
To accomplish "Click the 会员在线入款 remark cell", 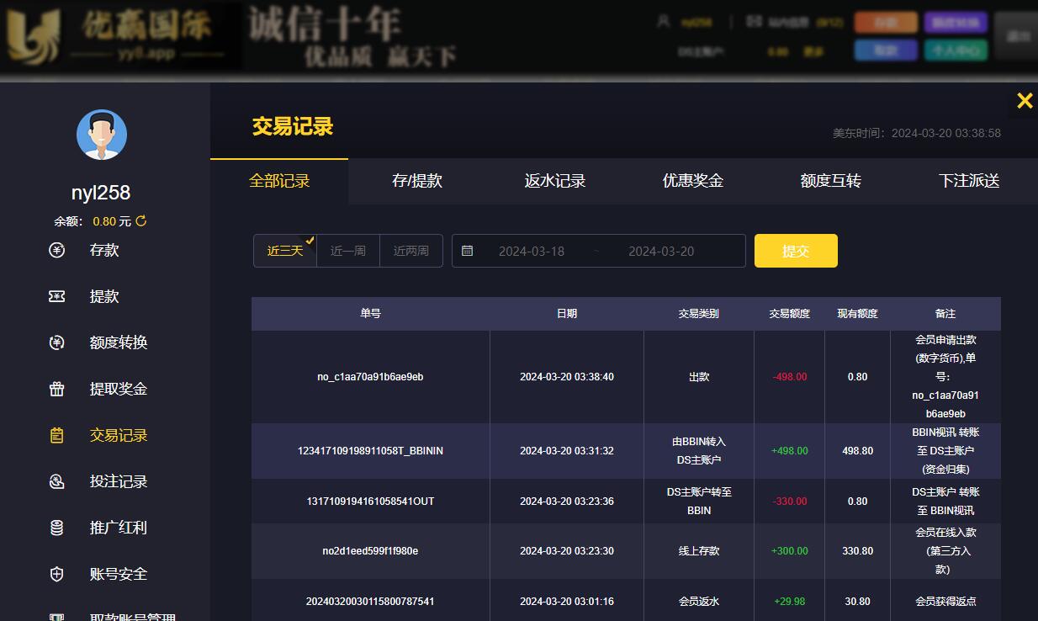I will click(x=945, y=551).
